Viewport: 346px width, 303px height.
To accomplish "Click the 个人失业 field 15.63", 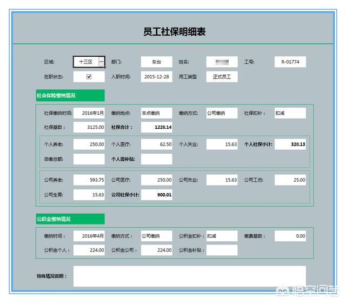I will tap(222, 144).
